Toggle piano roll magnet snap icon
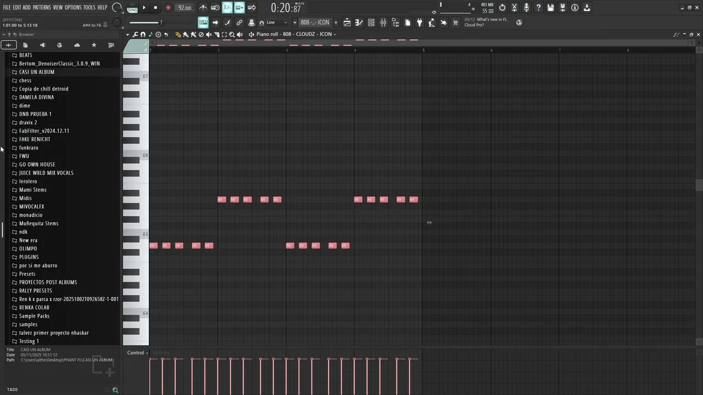This screenshot has width=703, height=395. coord(143,35)
